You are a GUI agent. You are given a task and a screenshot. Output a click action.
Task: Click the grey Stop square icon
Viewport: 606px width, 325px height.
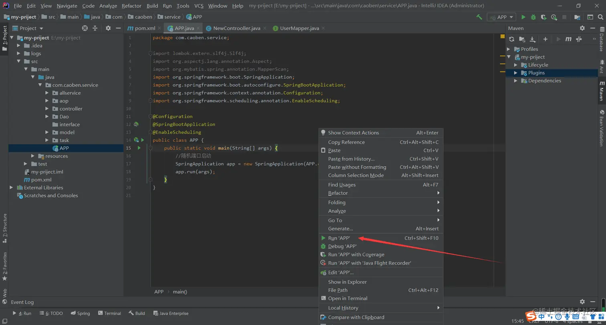click(x=564, y=17)
